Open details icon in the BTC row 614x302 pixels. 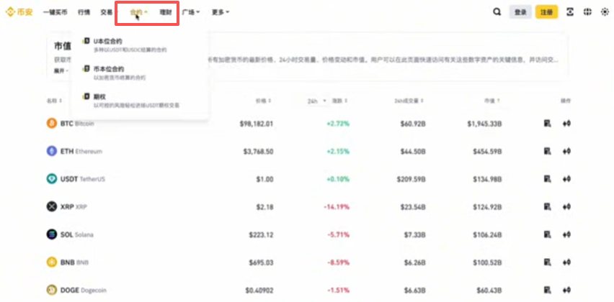coord(548,124)
